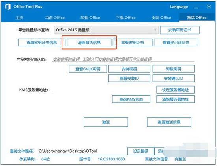Click the 64位 architecture value
The width and height of the screenshot is (217, 166).
[45, 159]
